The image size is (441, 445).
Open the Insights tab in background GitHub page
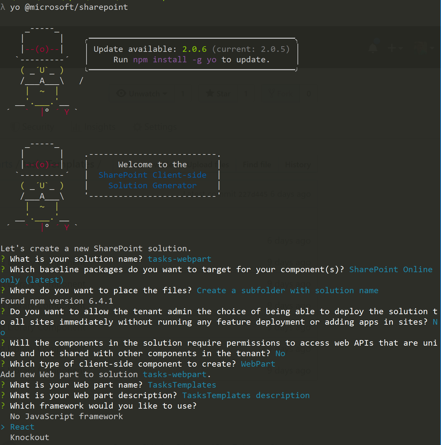pos(94,127)
